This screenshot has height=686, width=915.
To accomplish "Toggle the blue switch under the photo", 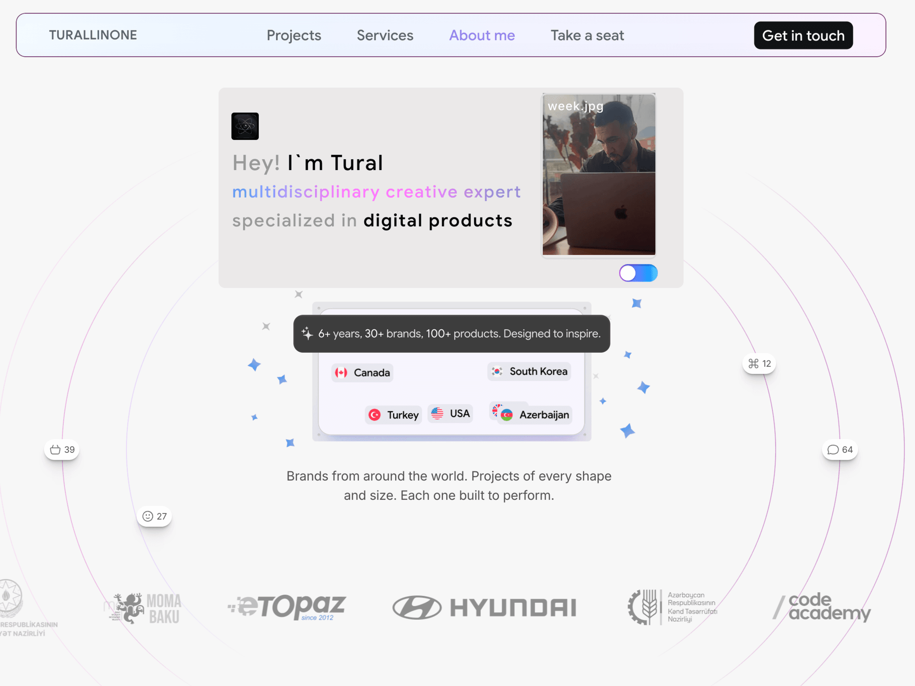I will pos(638,273).
